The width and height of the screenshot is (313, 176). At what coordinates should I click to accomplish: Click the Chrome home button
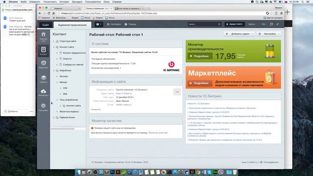click(53, 13)
